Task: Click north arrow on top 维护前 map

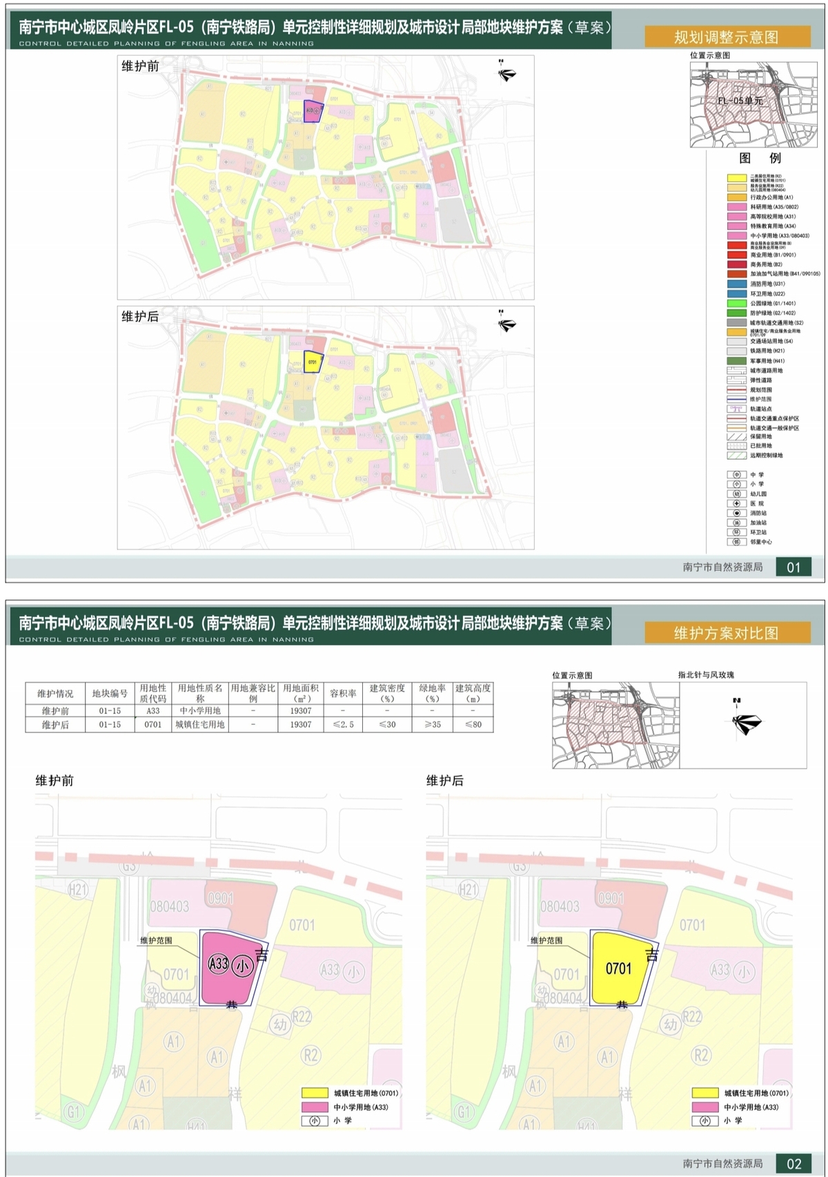Action: (x=506, y=74)
